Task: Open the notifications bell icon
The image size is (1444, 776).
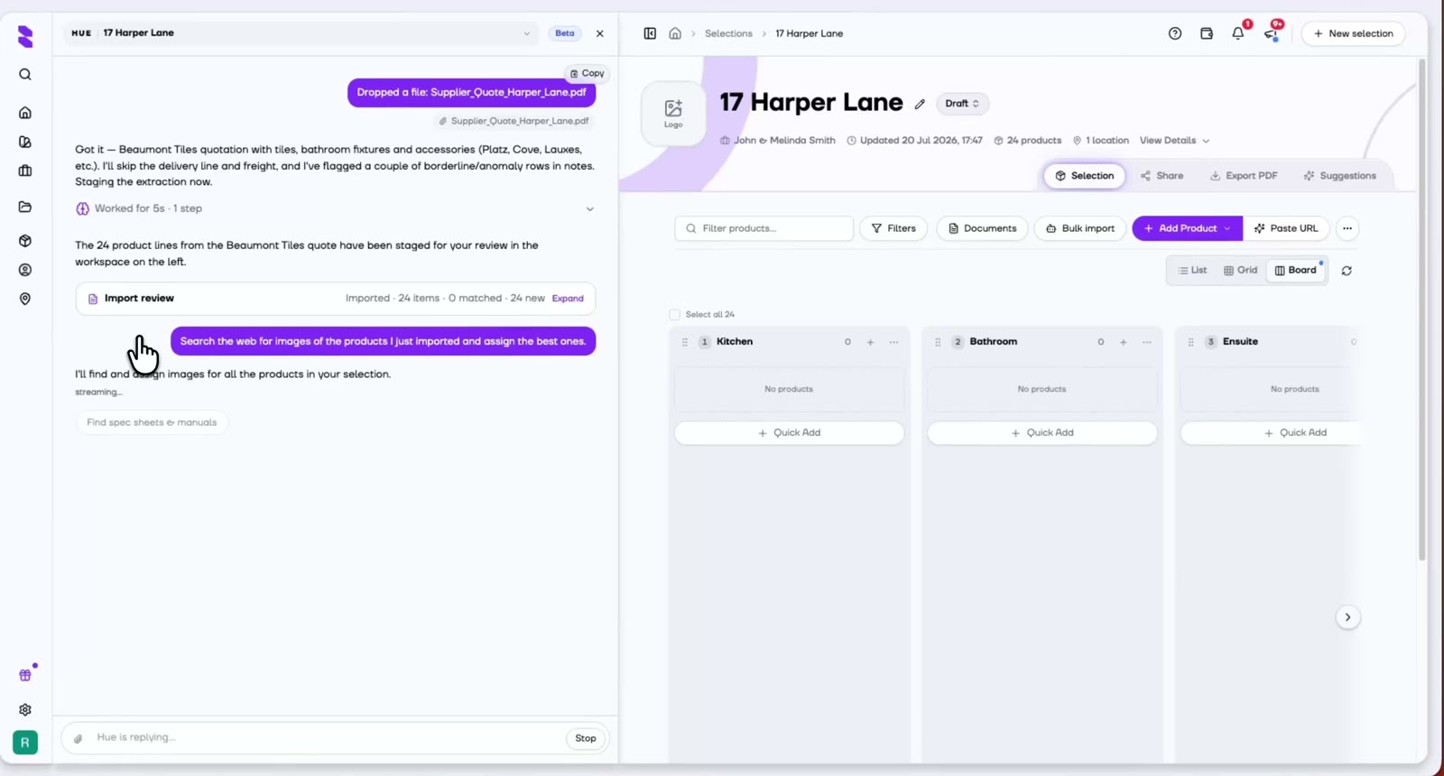Action: 1237,33
